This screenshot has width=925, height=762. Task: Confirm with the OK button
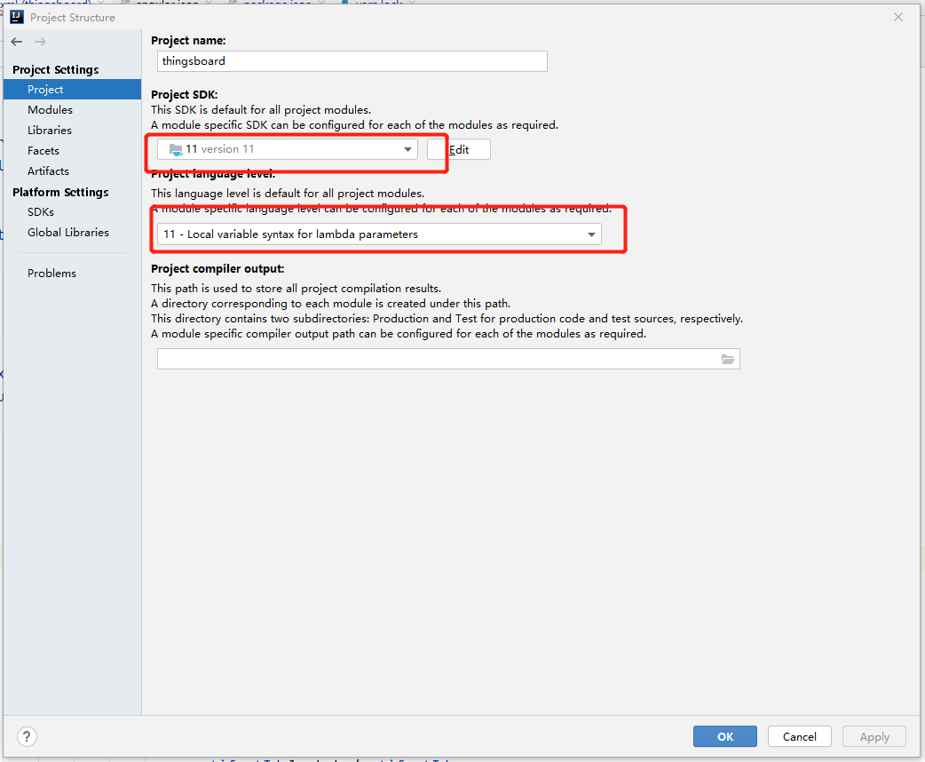click(x=725, y=736)
